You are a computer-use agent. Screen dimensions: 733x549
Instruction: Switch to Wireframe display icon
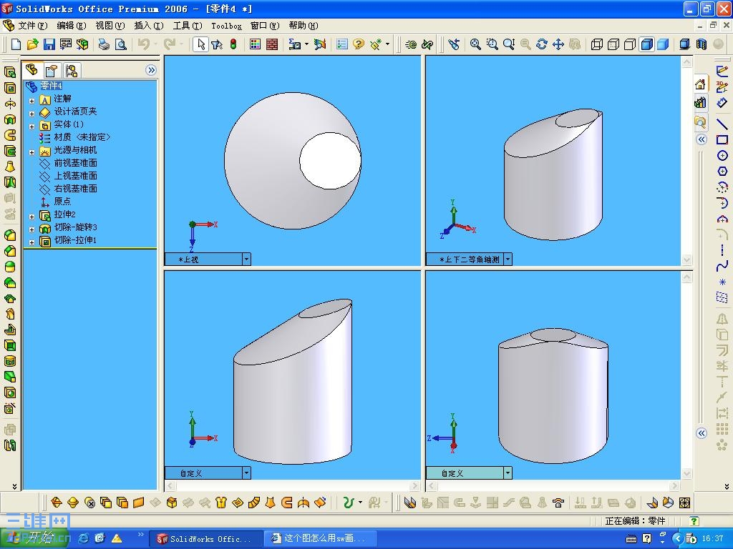pos(596,44)
